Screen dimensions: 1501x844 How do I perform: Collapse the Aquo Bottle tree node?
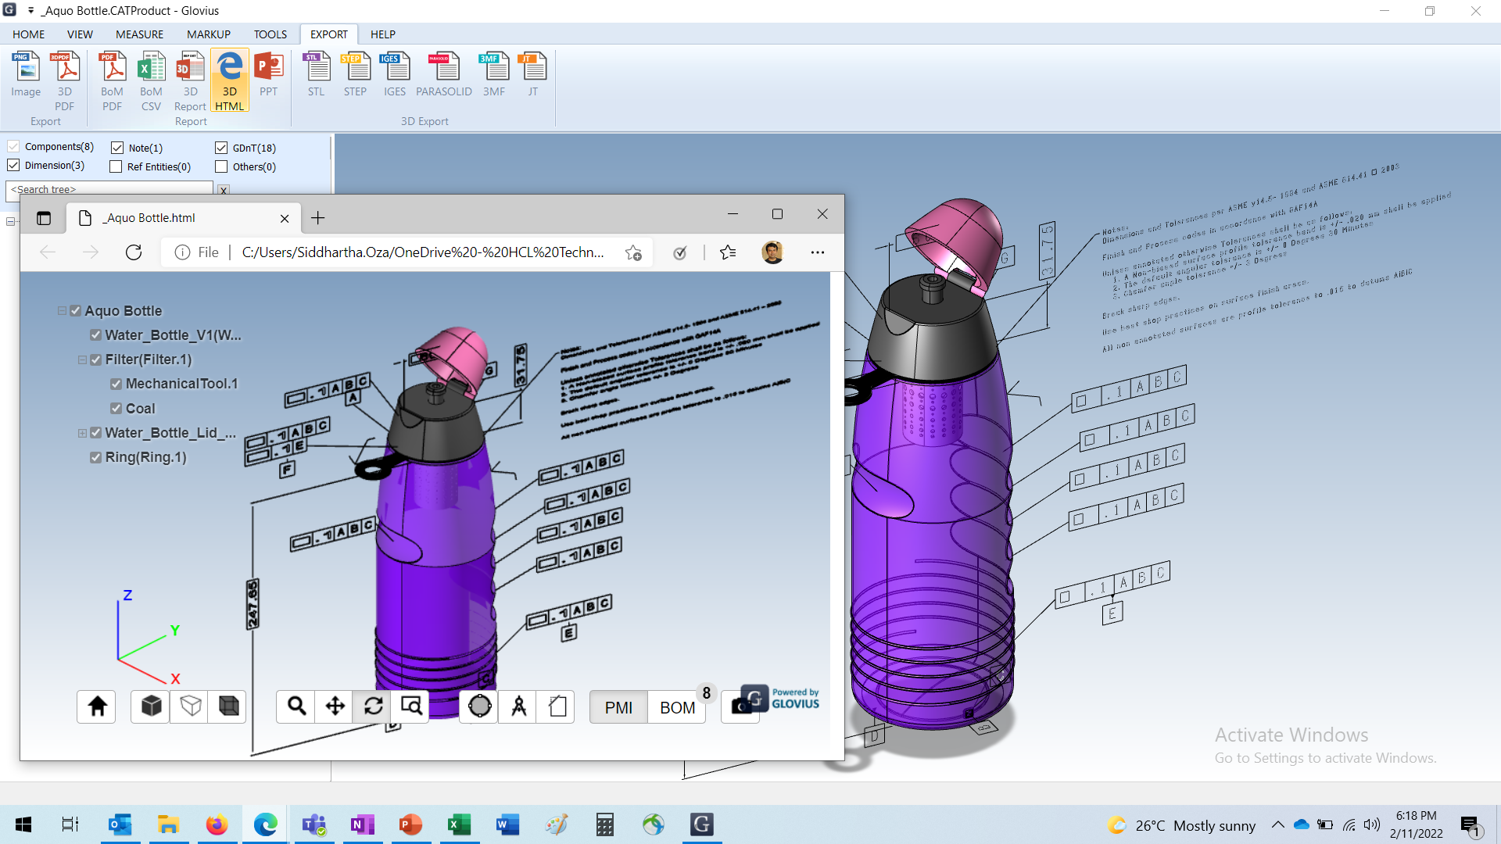point(62,310)
